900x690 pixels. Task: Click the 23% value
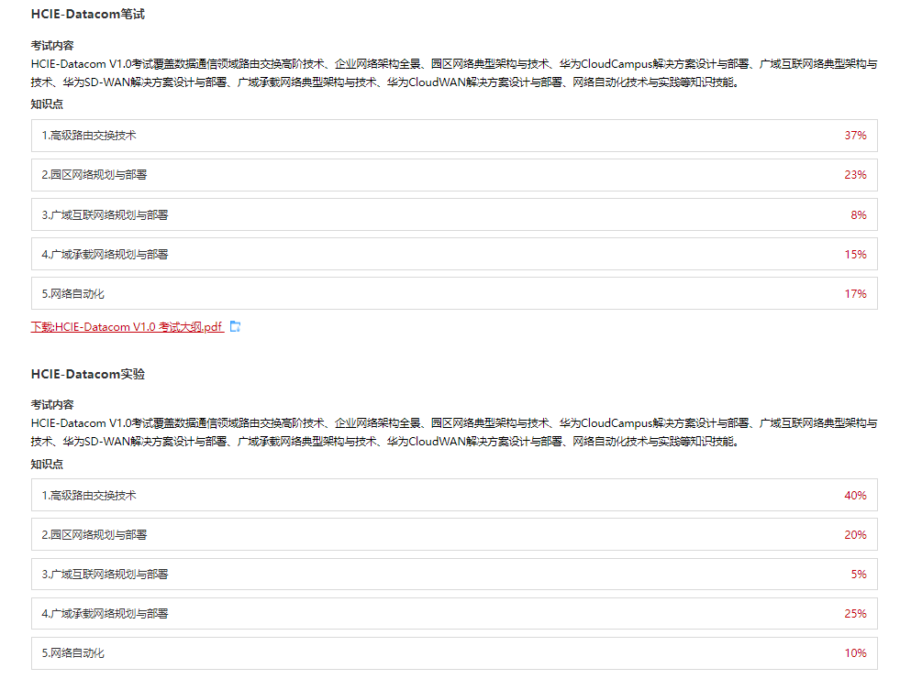pyautogui.click(x=855, y=175)
